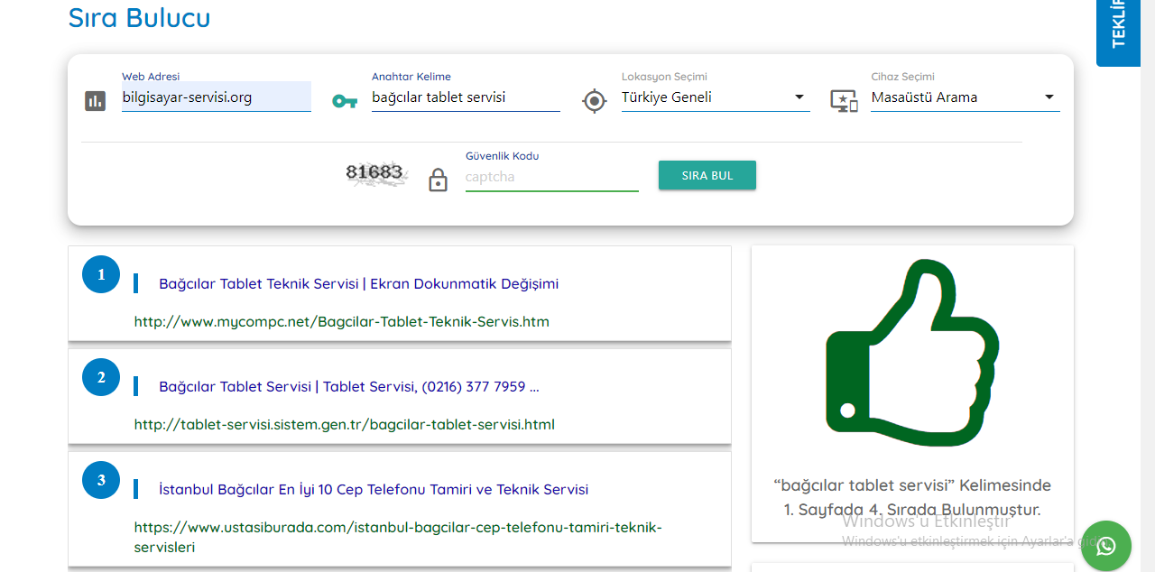Click the SIRA BUL button
The image size is (1155, 572).
707,175
